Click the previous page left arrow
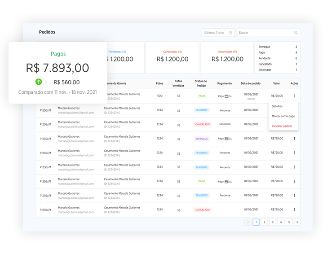This screenshot has height=262, width=336. point(248,222)
